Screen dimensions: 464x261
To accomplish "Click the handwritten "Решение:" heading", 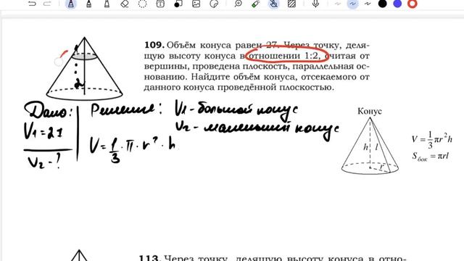I will 126,110.
